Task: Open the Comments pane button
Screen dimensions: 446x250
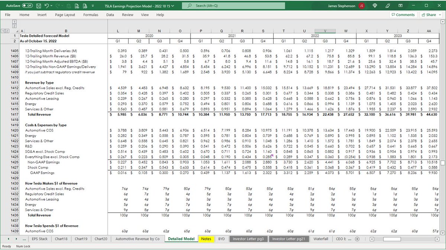Action: point(403,15)
